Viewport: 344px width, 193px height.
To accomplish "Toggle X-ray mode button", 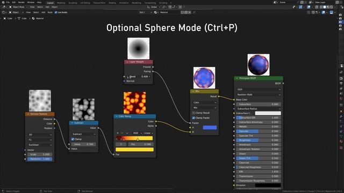I will [x=317, y=7].
